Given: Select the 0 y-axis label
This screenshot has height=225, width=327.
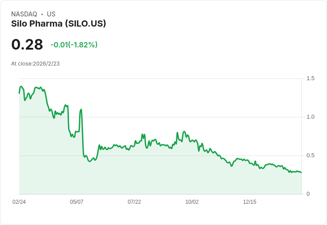Looking at the screenshot, I should click(308, 194).
